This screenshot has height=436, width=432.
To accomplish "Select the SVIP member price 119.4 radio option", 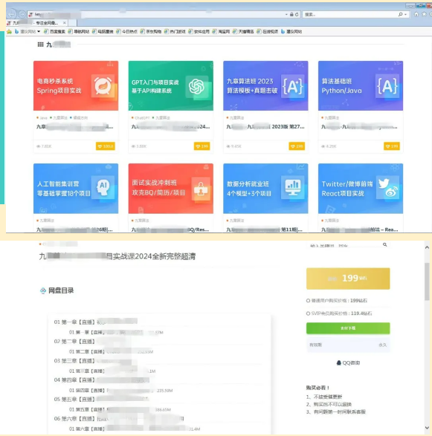I will tap(308, 313).
